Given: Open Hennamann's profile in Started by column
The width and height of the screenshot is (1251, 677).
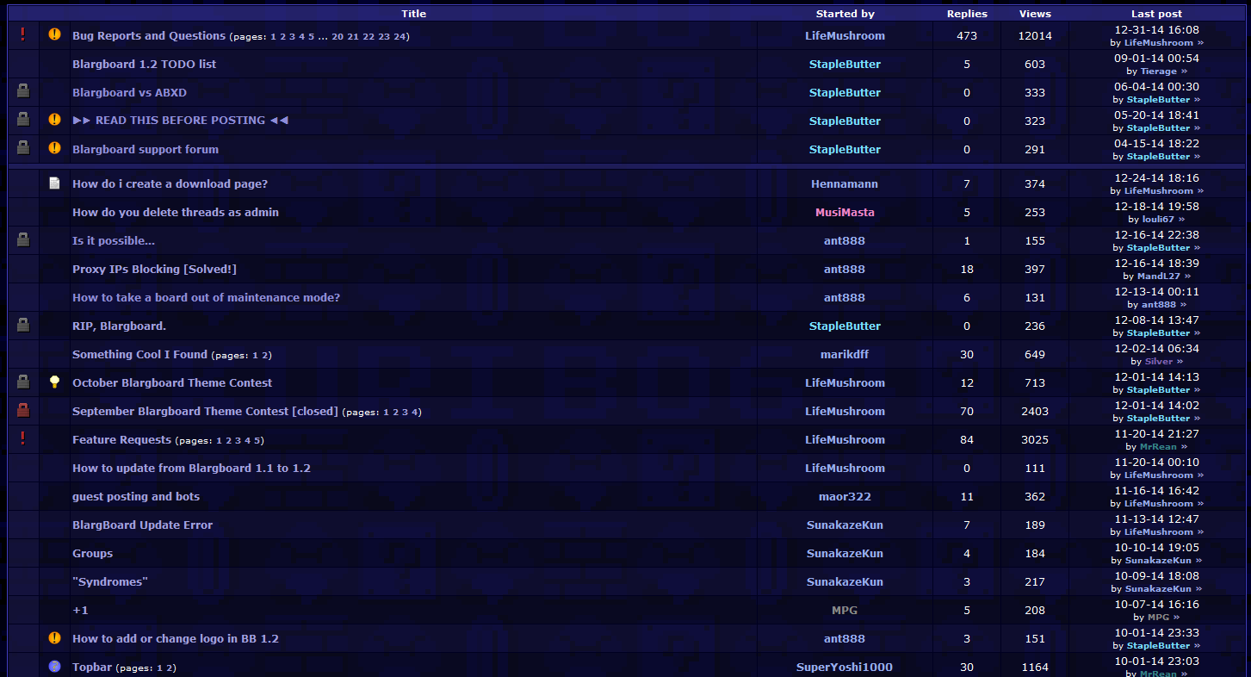Looking at the screenshot, I should pyautogui.click(x=844, y=183).
